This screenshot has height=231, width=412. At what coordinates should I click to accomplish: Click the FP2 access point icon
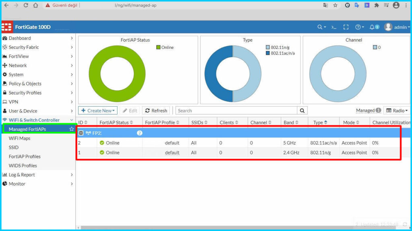[88, 133]
